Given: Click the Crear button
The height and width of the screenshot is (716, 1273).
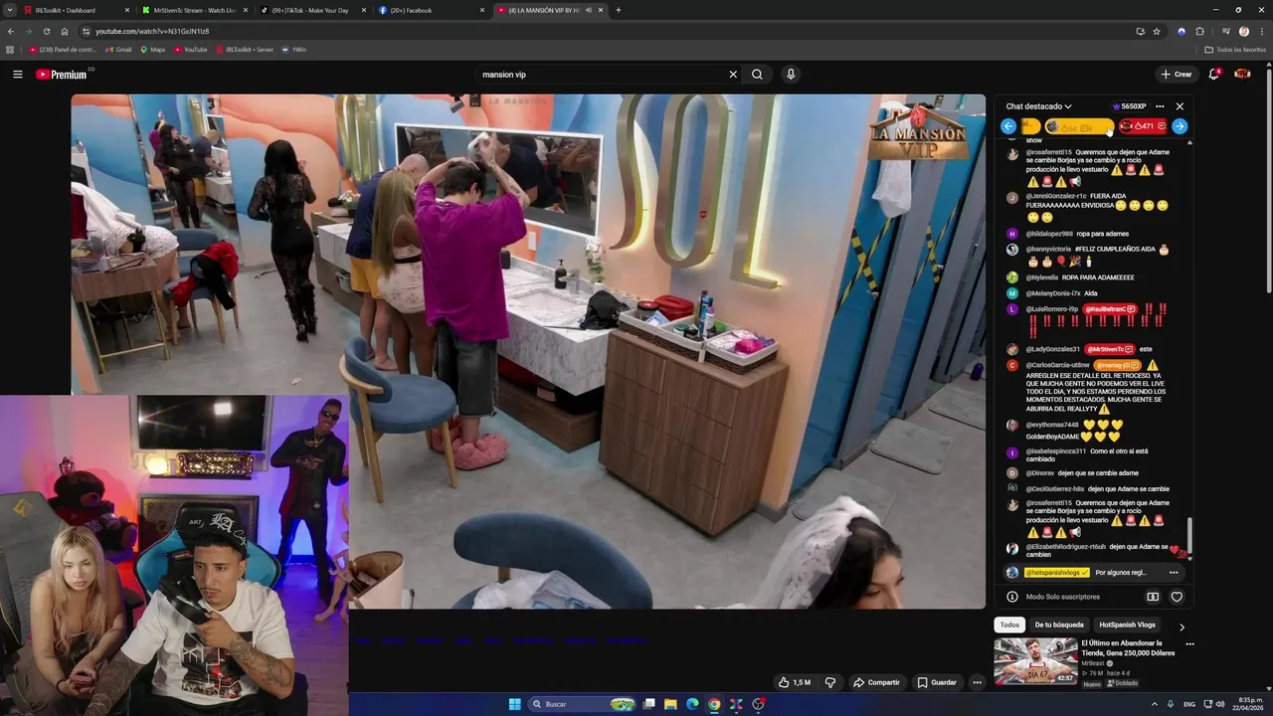Looking at the screenshot, I should [1177, 75].
